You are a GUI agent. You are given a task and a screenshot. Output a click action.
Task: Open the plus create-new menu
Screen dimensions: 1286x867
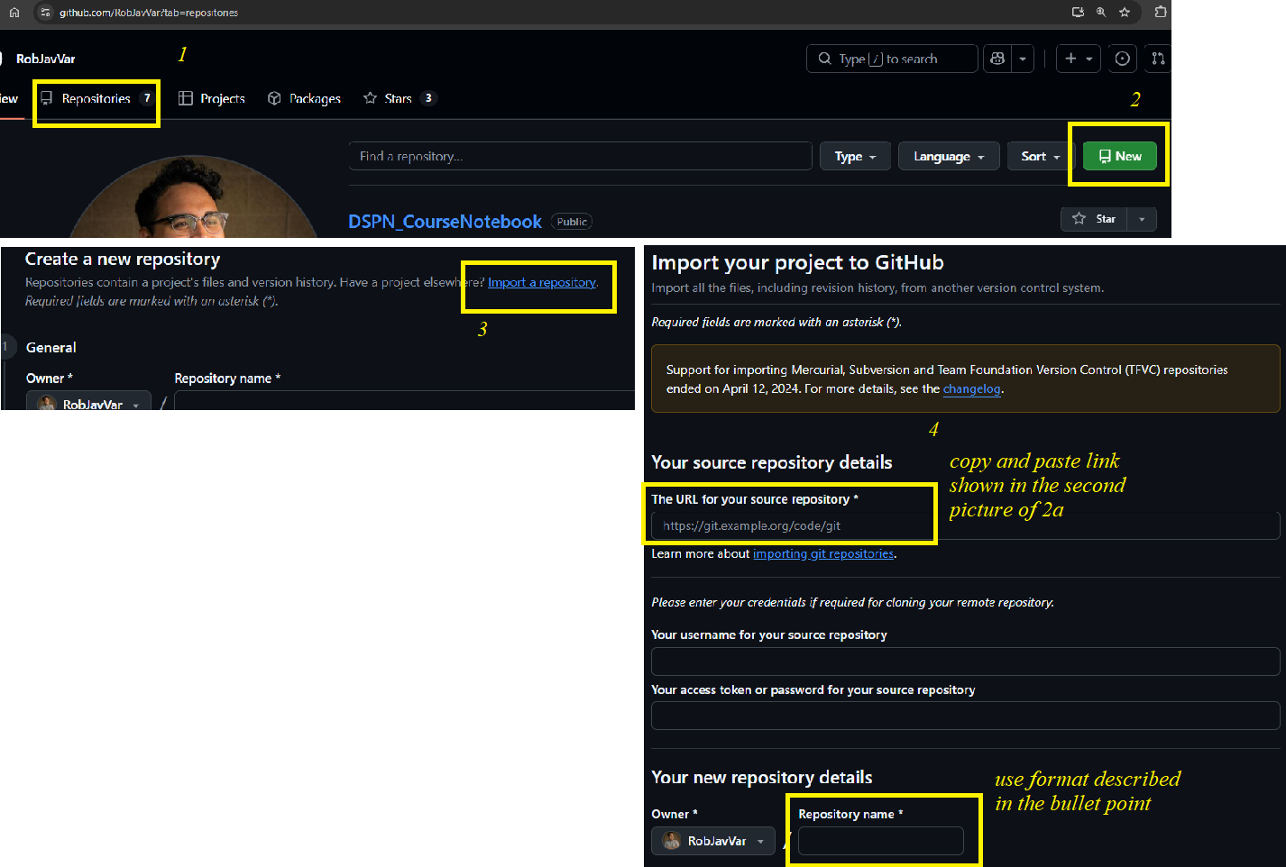(1079, 59)
